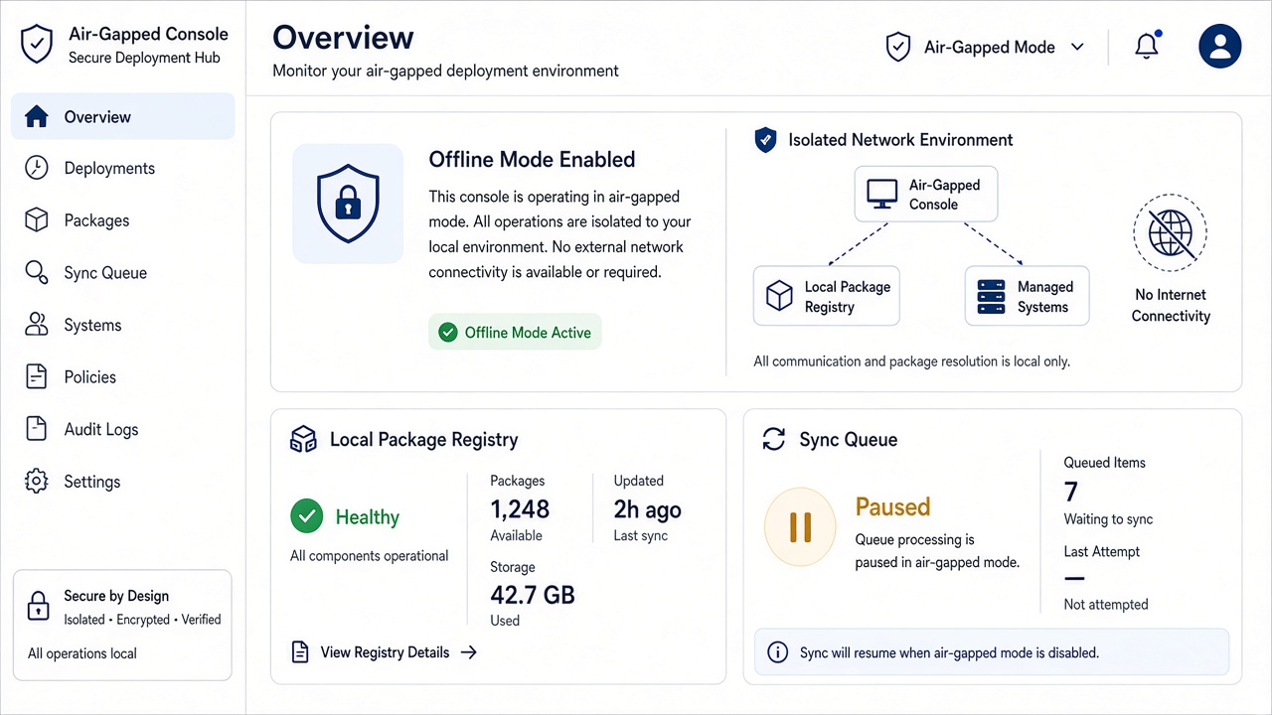Click the Offline Mode Active badge
Image resolution: width=1272 pixels, height=715 pixels.
pyautogui.click(x=515, y=333)
